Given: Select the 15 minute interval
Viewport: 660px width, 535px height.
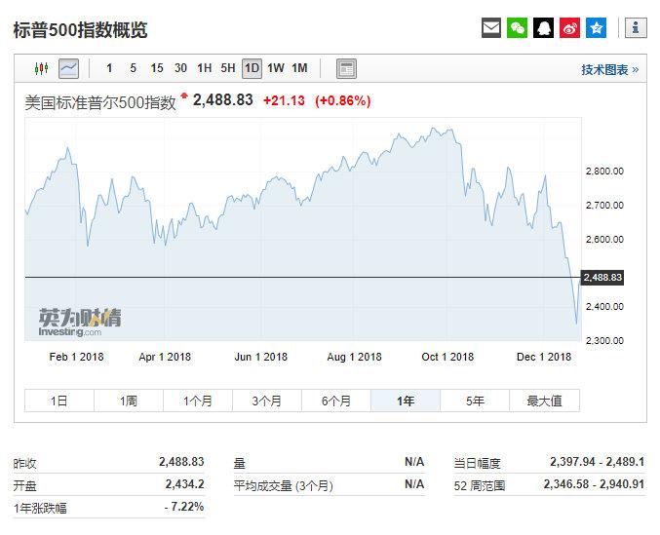Looking at the screenshot, I should (157, 68).
